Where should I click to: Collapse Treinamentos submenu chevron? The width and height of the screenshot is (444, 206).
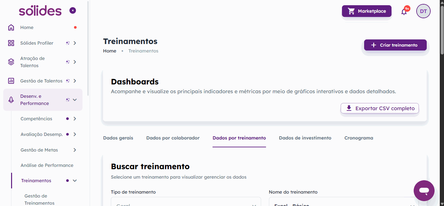point(75,181)
